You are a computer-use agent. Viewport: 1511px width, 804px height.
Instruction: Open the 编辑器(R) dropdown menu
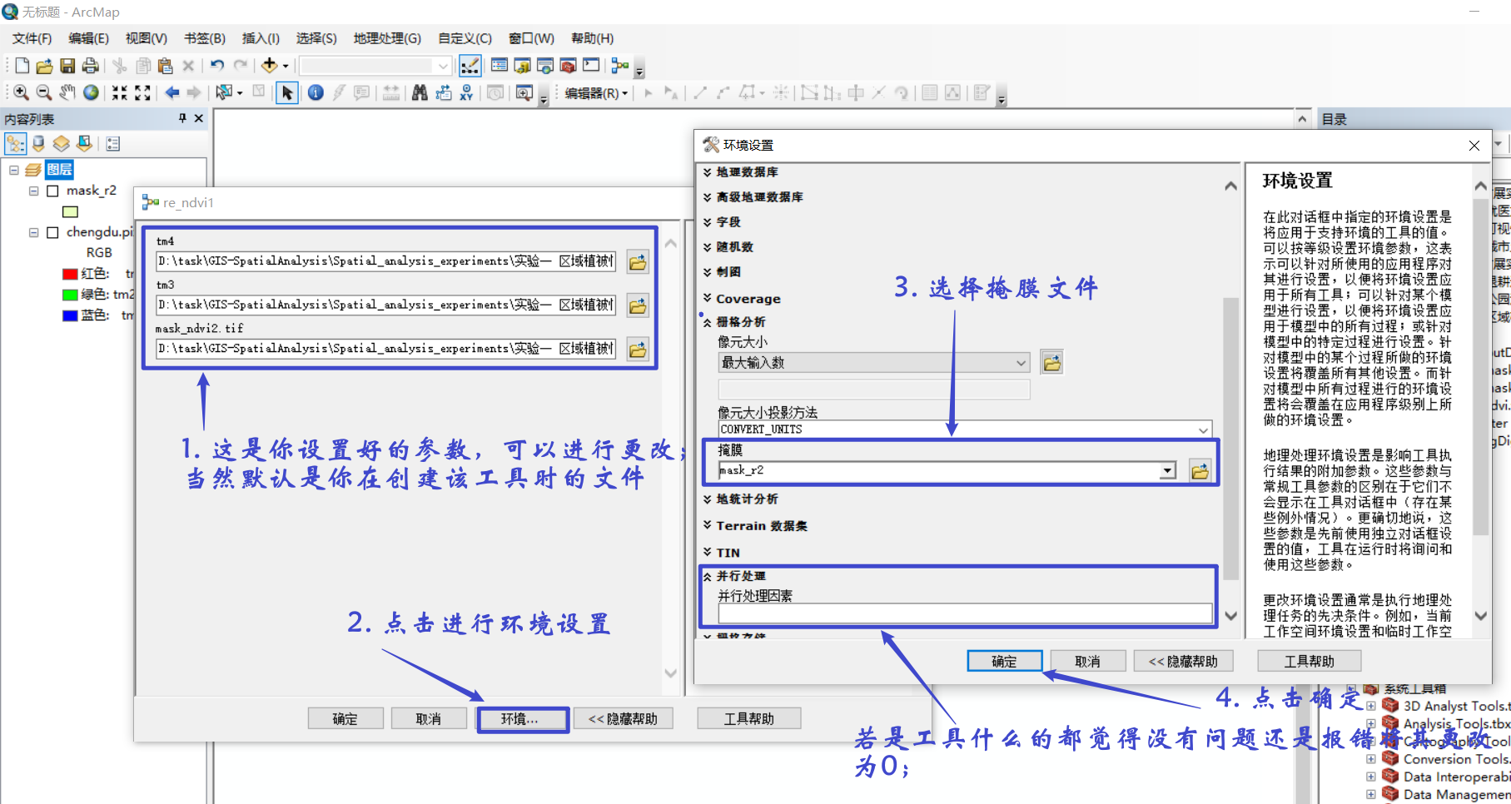[x=596, y=92]
